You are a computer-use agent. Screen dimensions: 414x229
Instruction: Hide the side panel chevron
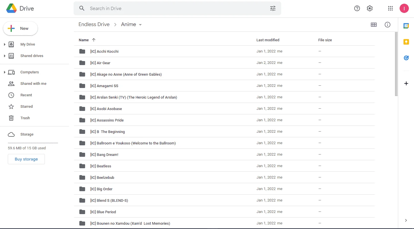point(406,220)
